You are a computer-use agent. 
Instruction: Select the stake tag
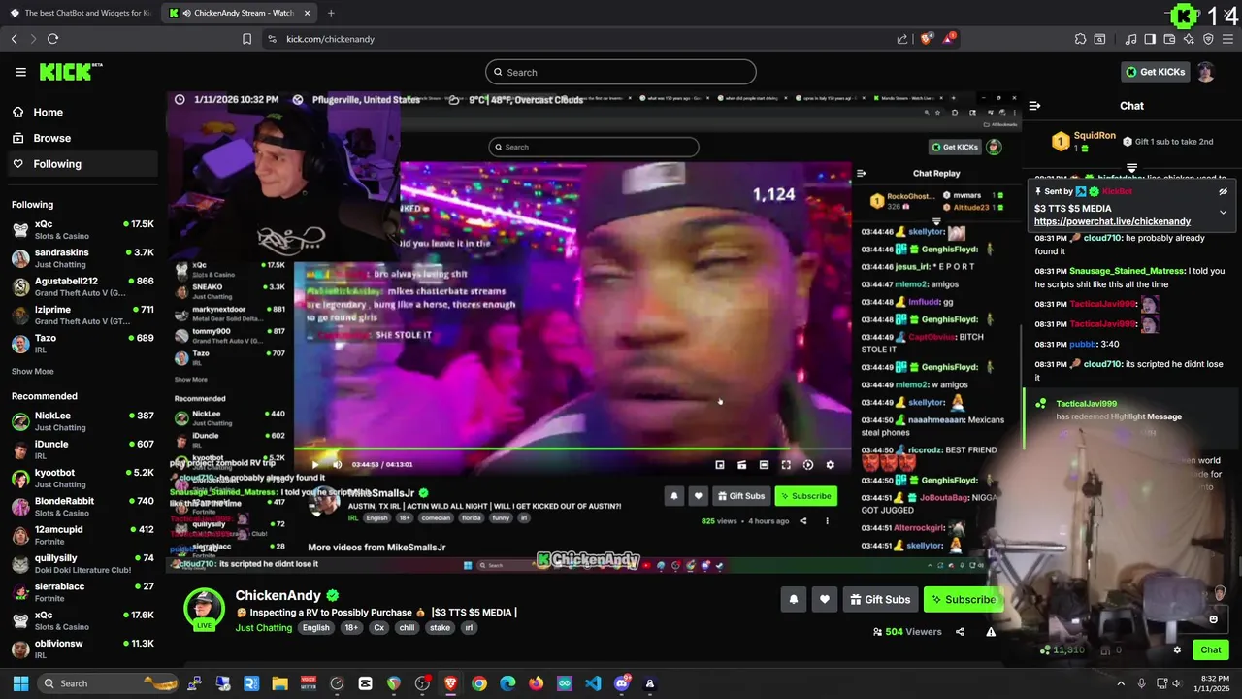[440, 628]
